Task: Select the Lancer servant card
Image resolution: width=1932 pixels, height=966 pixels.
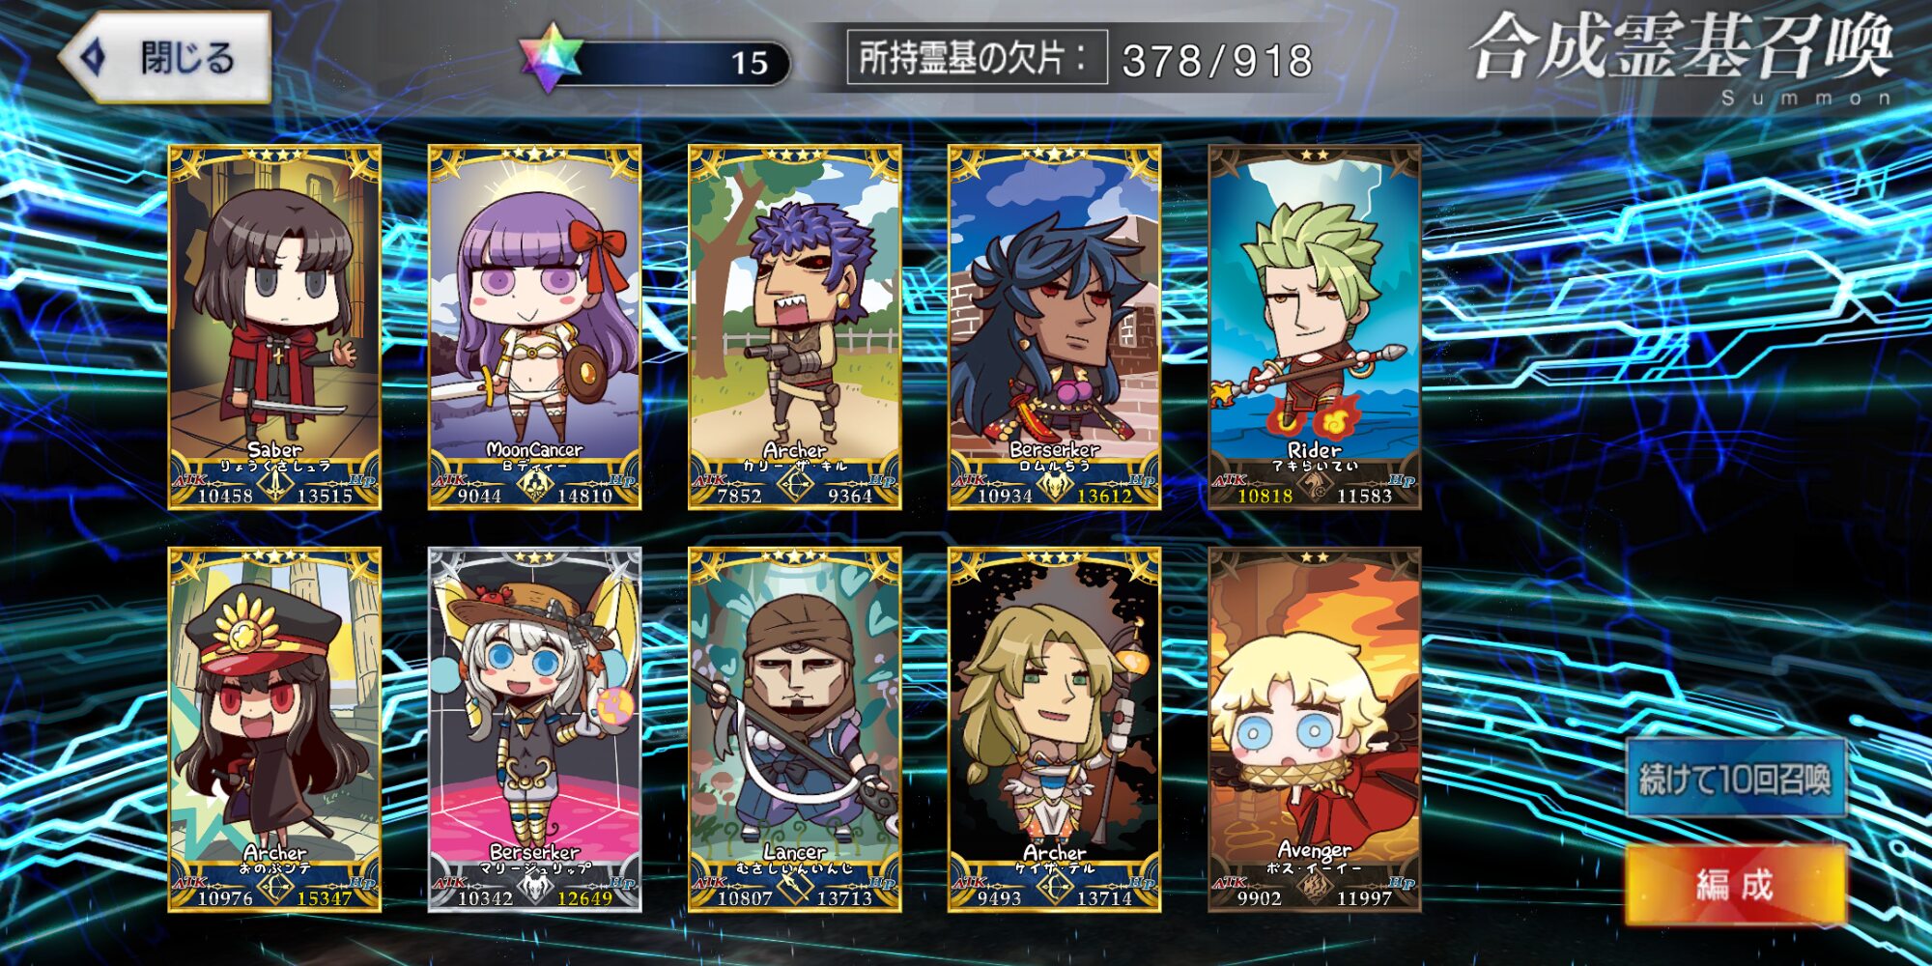Action: 794,730
